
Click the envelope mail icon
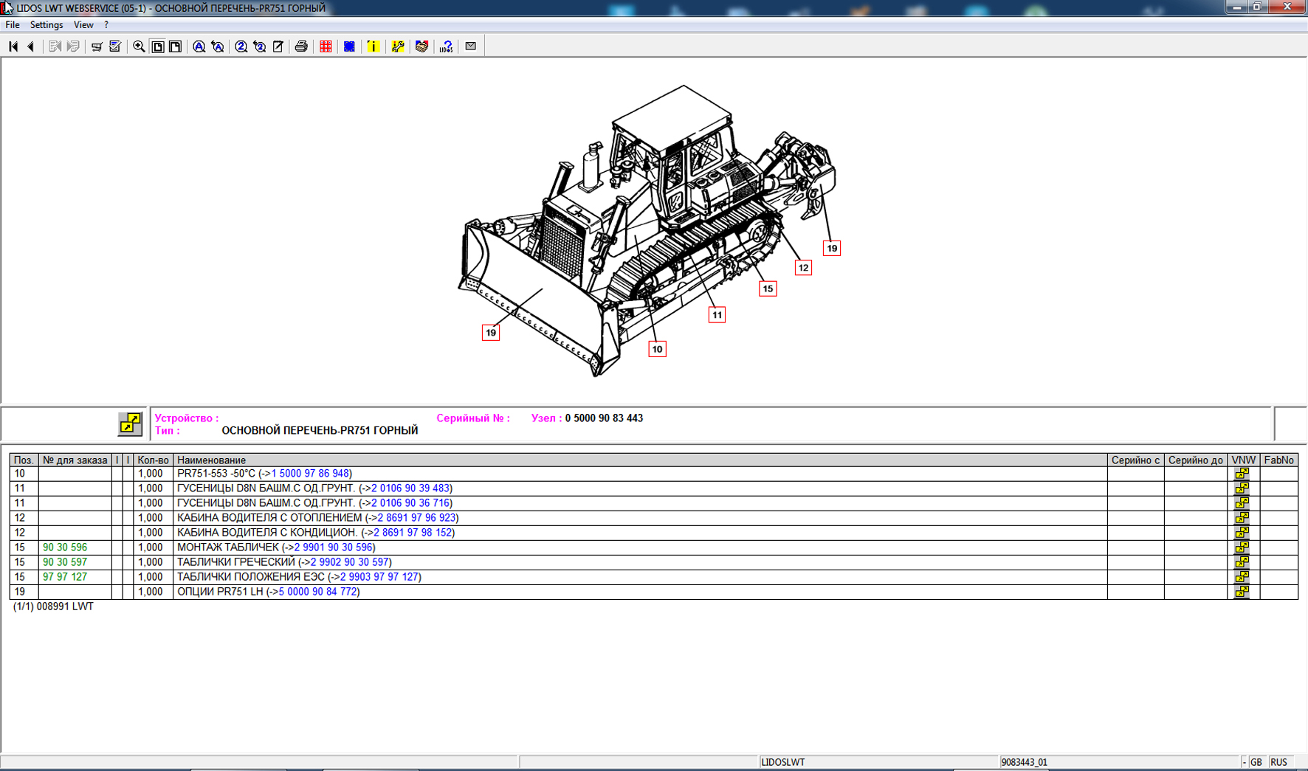pyautogui.click(x=471, y=46)
